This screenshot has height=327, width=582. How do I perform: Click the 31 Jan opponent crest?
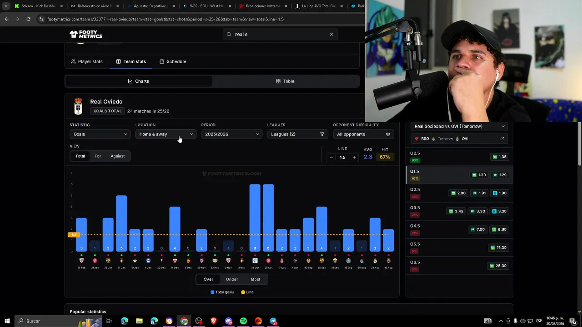pos(95,261)
